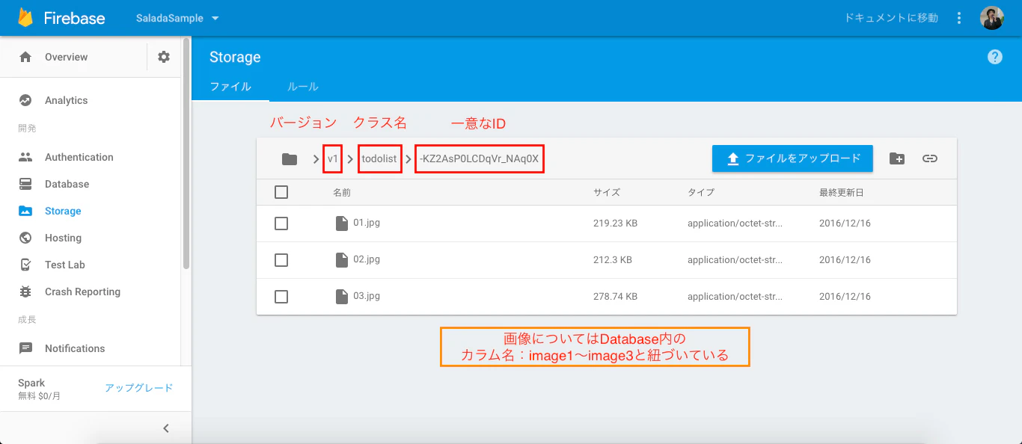This screenshot has height=444, width=1022.
Task: Click the Test Lab icon
Action: tap(25, 265)
